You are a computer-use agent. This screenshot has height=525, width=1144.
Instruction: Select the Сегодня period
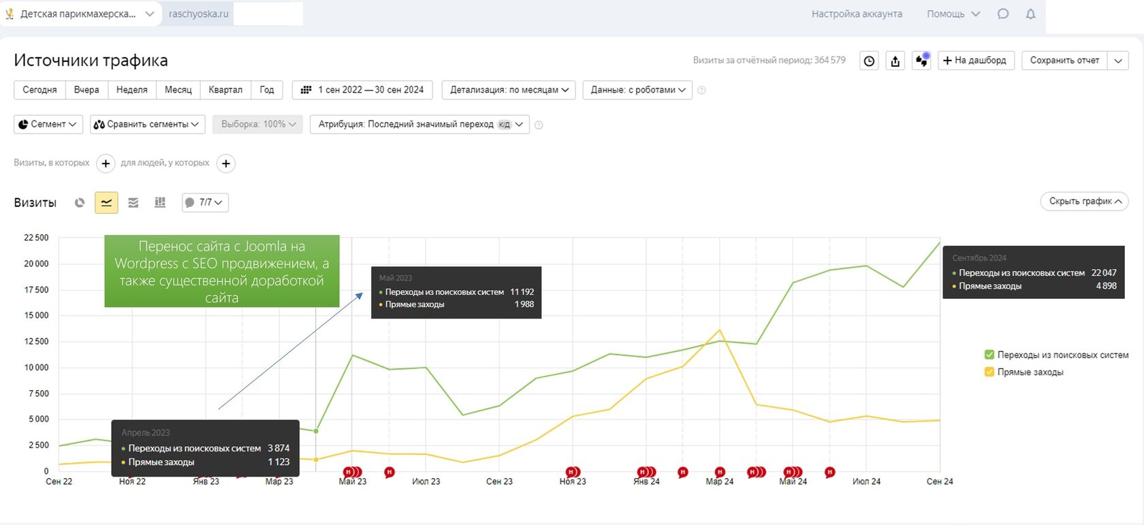click(39, 90)
